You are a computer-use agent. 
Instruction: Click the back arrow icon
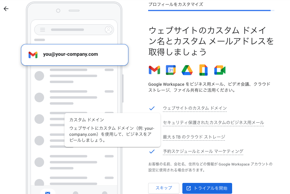coord(6,9)
